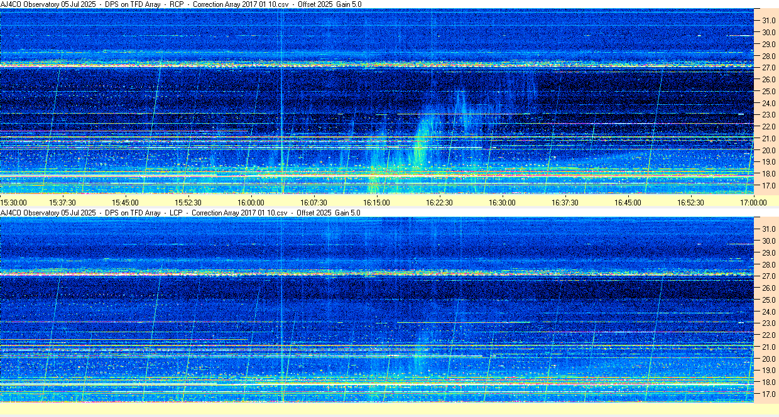Select the 30.0 frequency label in LCP panel
Viewport: 779px width, 417px height.
tap(769, 241)
